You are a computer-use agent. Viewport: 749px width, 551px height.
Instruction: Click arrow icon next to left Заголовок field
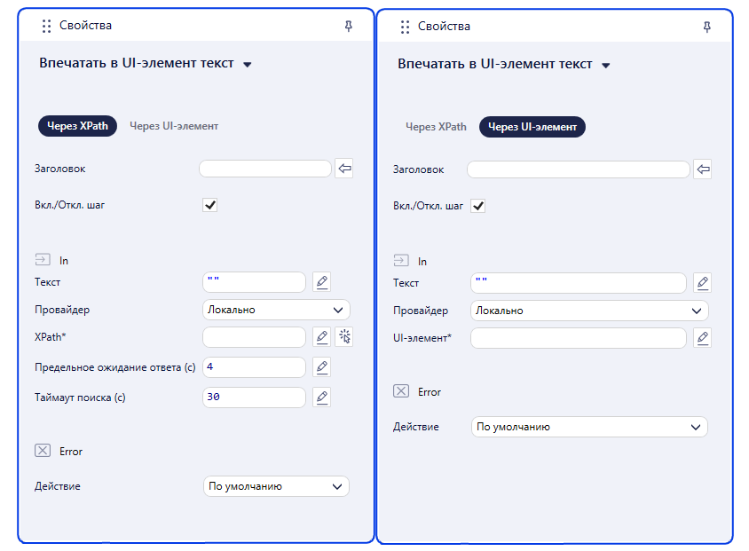coord(344,169)
